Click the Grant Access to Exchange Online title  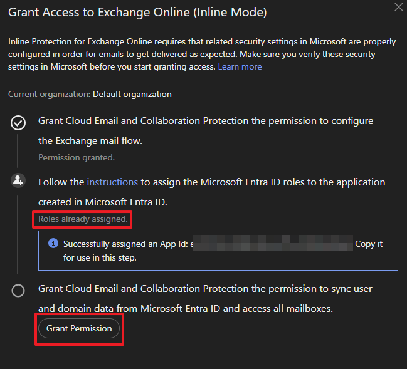(137, 12)
